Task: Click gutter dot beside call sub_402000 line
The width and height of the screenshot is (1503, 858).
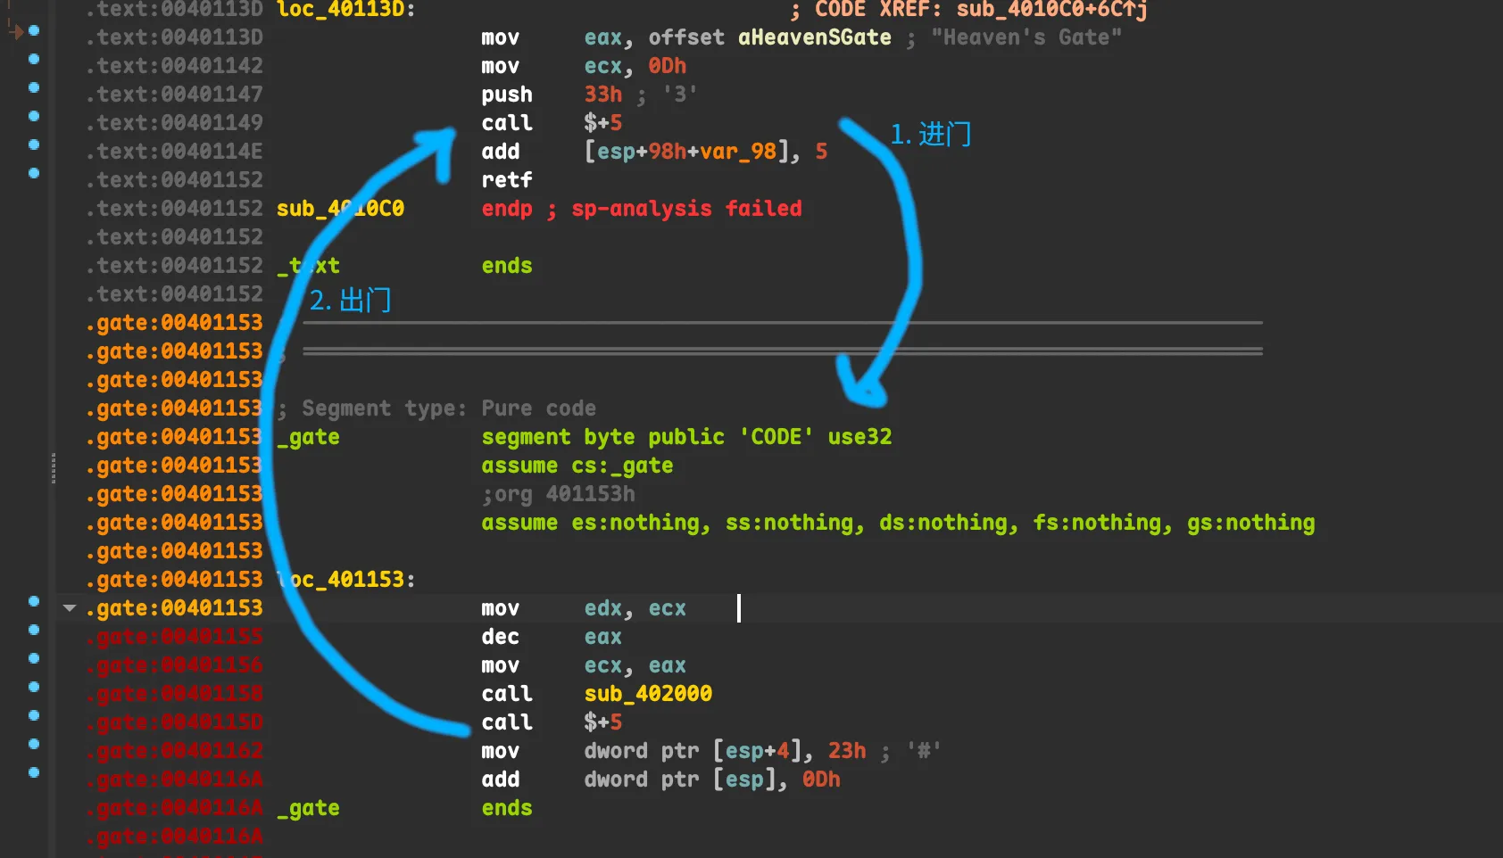Action: coord(34,687)
